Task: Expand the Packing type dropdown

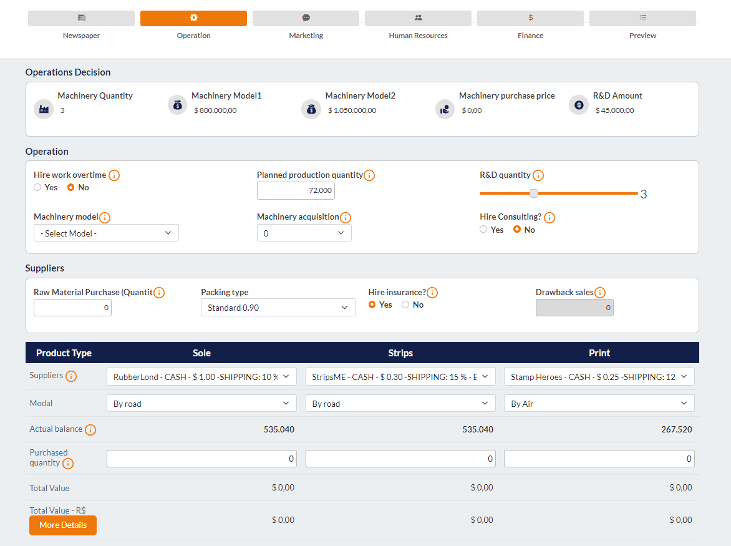Action: 278,308
